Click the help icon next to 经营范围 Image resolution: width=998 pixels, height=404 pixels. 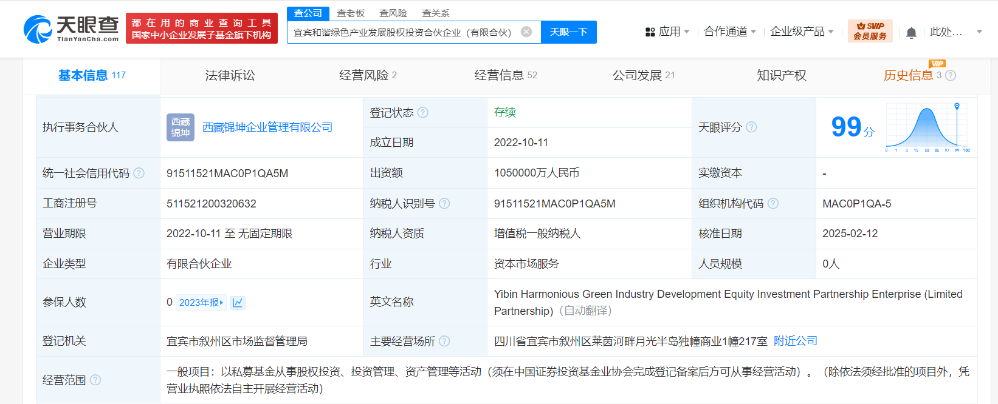click(x=95, y=380)
